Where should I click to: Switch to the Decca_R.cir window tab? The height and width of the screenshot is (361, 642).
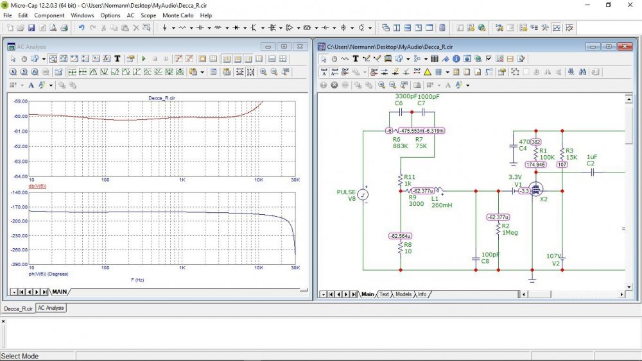pyautogui.click(x=18, y=308)
